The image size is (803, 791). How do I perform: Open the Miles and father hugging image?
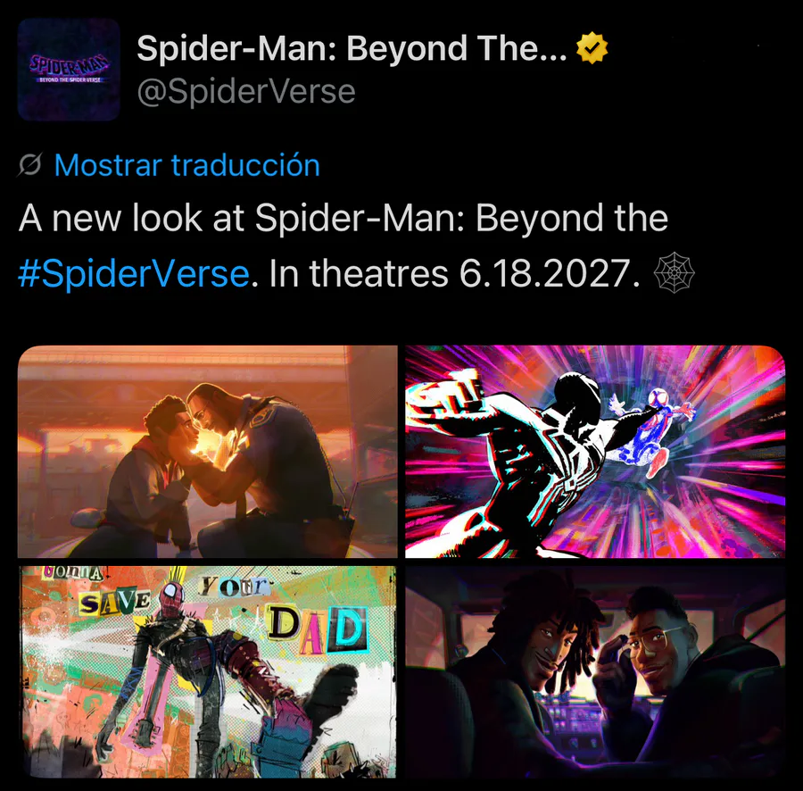[x=207, y=452]
